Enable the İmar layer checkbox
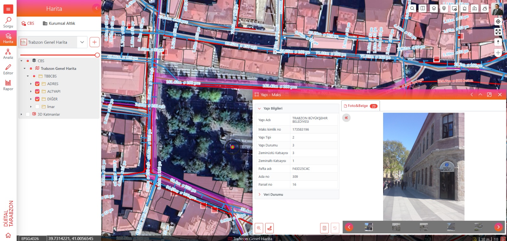 pos(37,107)
